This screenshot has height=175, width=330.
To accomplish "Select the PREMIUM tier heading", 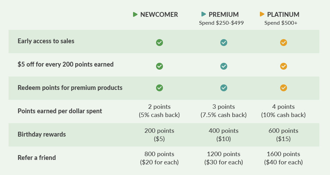I will pos(223,14).
